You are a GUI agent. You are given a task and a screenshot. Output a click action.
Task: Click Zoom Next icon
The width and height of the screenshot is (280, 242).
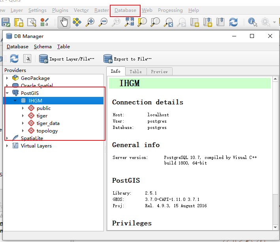tap(181, 22)
